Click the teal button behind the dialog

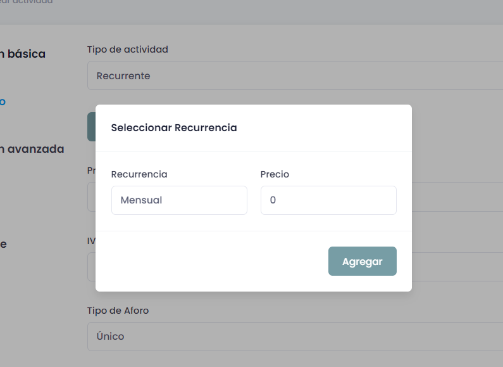91,127
